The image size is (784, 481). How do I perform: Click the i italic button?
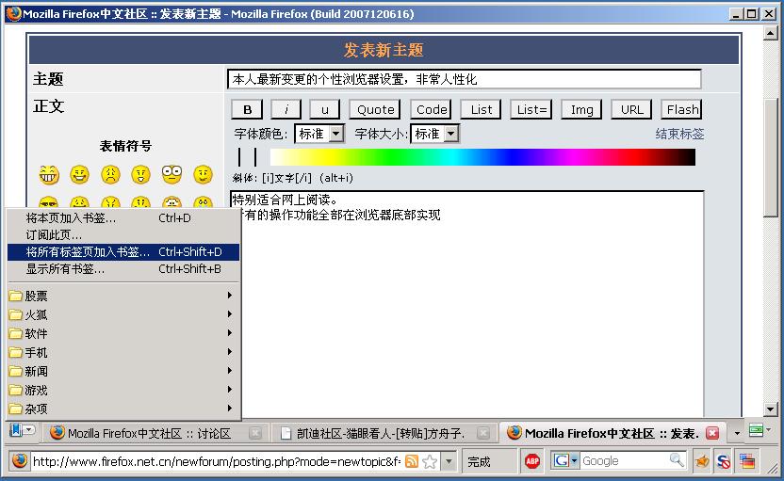286,109
